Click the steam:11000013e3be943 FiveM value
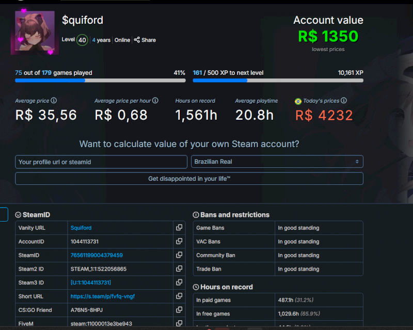The width and height of the screenshot is (413, 330). pos(101,324)
